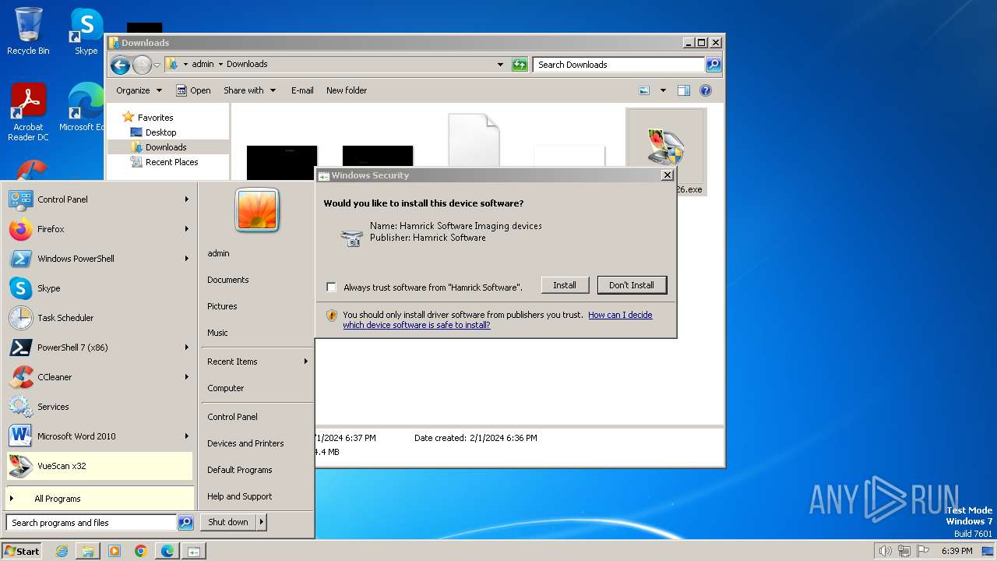Viewport: 997px width, 561px height.
Task: Click the user account picture in Start menu
Action: click(x=257, y=210)
